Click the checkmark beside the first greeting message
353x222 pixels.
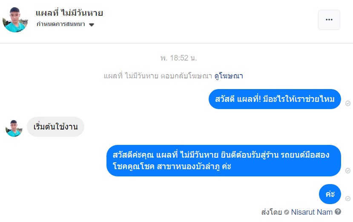(x=348, y=104)
